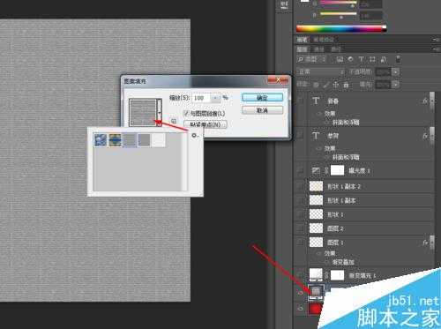Select layer mask thumbnail of 渐变填充 1

[x=337, y=275]
